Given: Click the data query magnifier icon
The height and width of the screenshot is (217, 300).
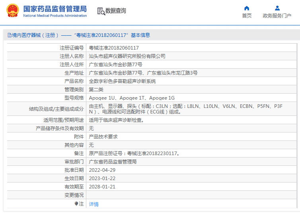Looking at the screenshot, I should coord(101,11).
